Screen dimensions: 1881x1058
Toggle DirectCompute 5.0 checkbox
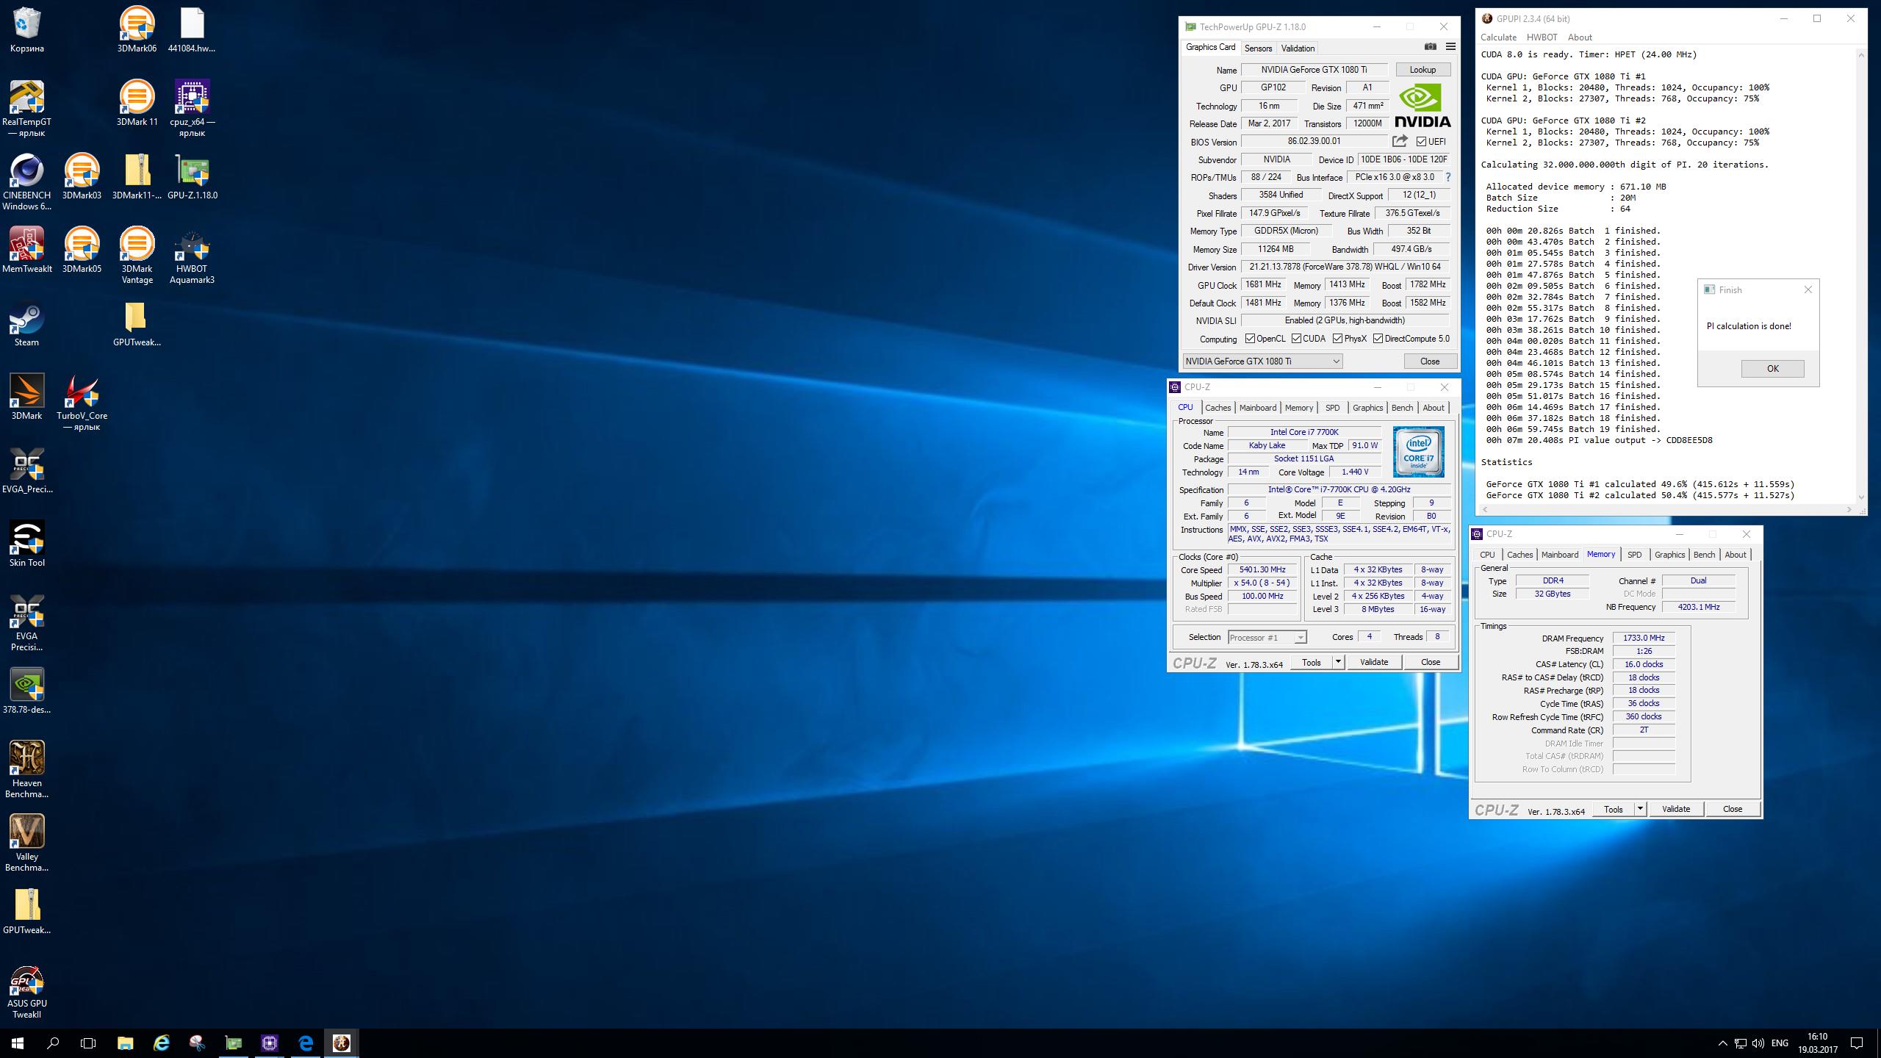(x=1378, y=339)
